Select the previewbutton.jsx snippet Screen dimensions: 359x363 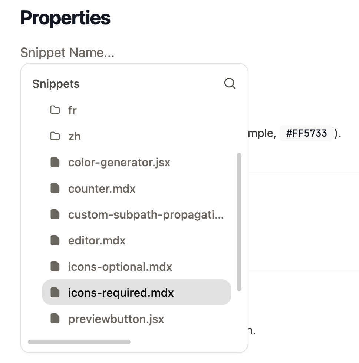point(116,318)
